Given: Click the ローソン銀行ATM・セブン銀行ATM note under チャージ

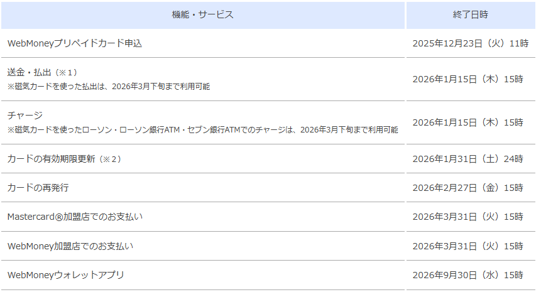Looking at the screenshot, I should 202,129.
